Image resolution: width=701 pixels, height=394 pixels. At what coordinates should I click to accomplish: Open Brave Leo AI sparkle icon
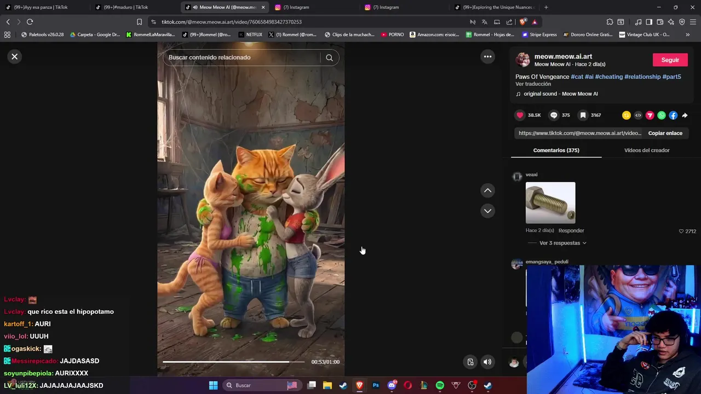tap(671, 22)
